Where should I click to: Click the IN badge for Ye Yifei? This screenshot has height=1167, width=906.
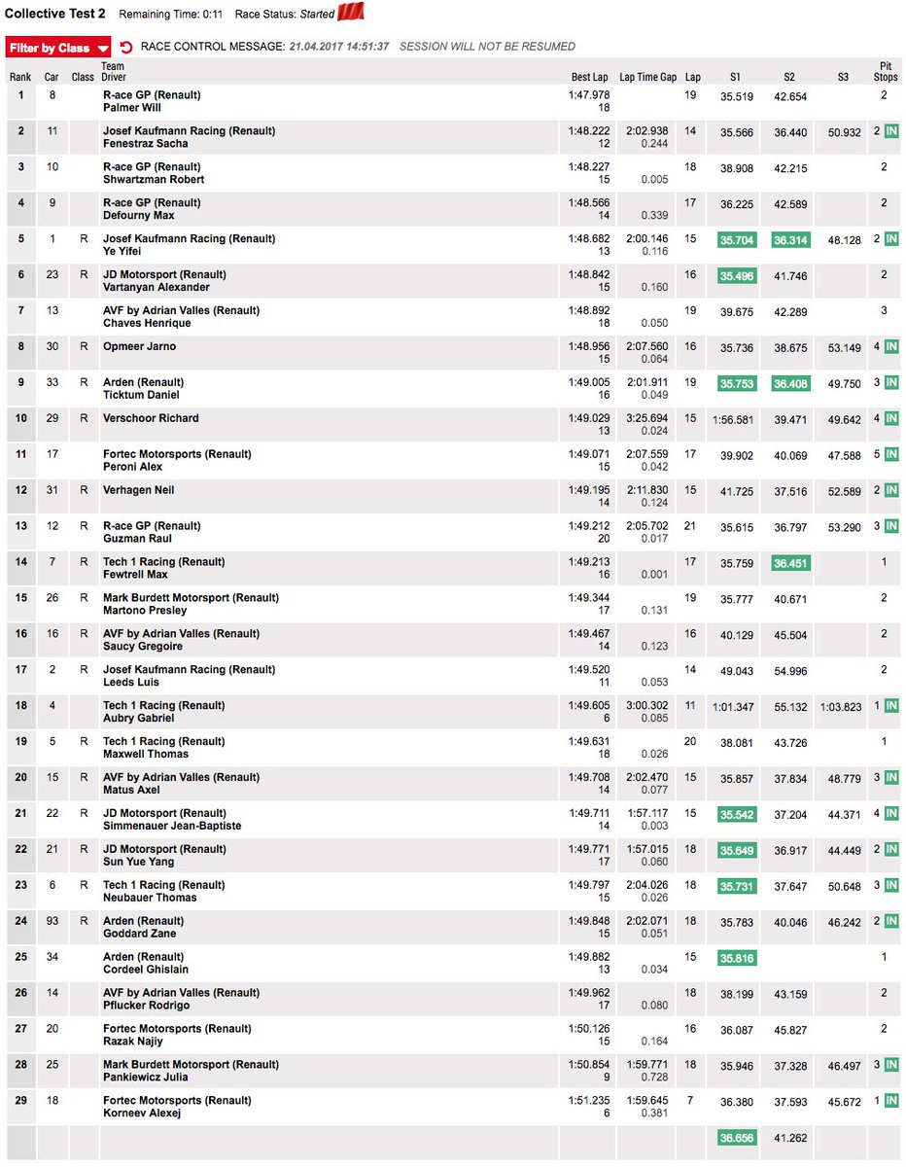[x=891, y=239]
